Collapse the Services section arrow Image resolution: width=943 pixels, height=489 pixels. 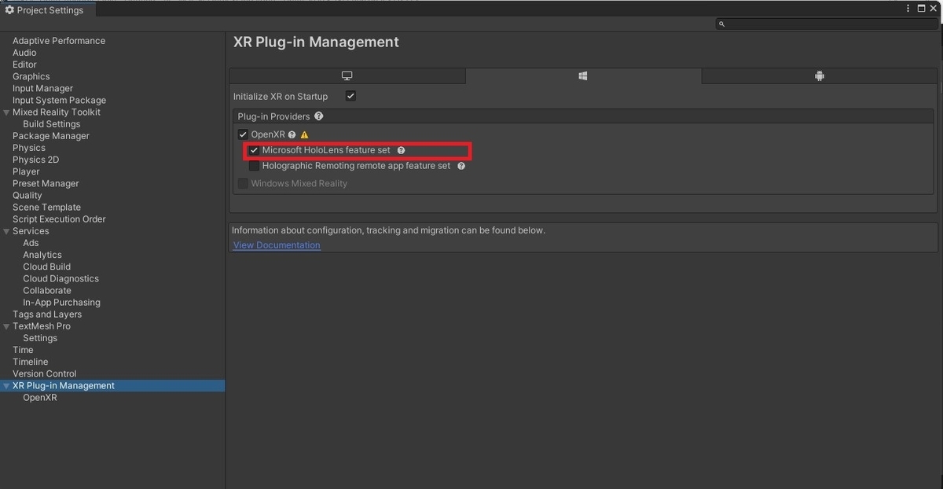click(6, 231)
